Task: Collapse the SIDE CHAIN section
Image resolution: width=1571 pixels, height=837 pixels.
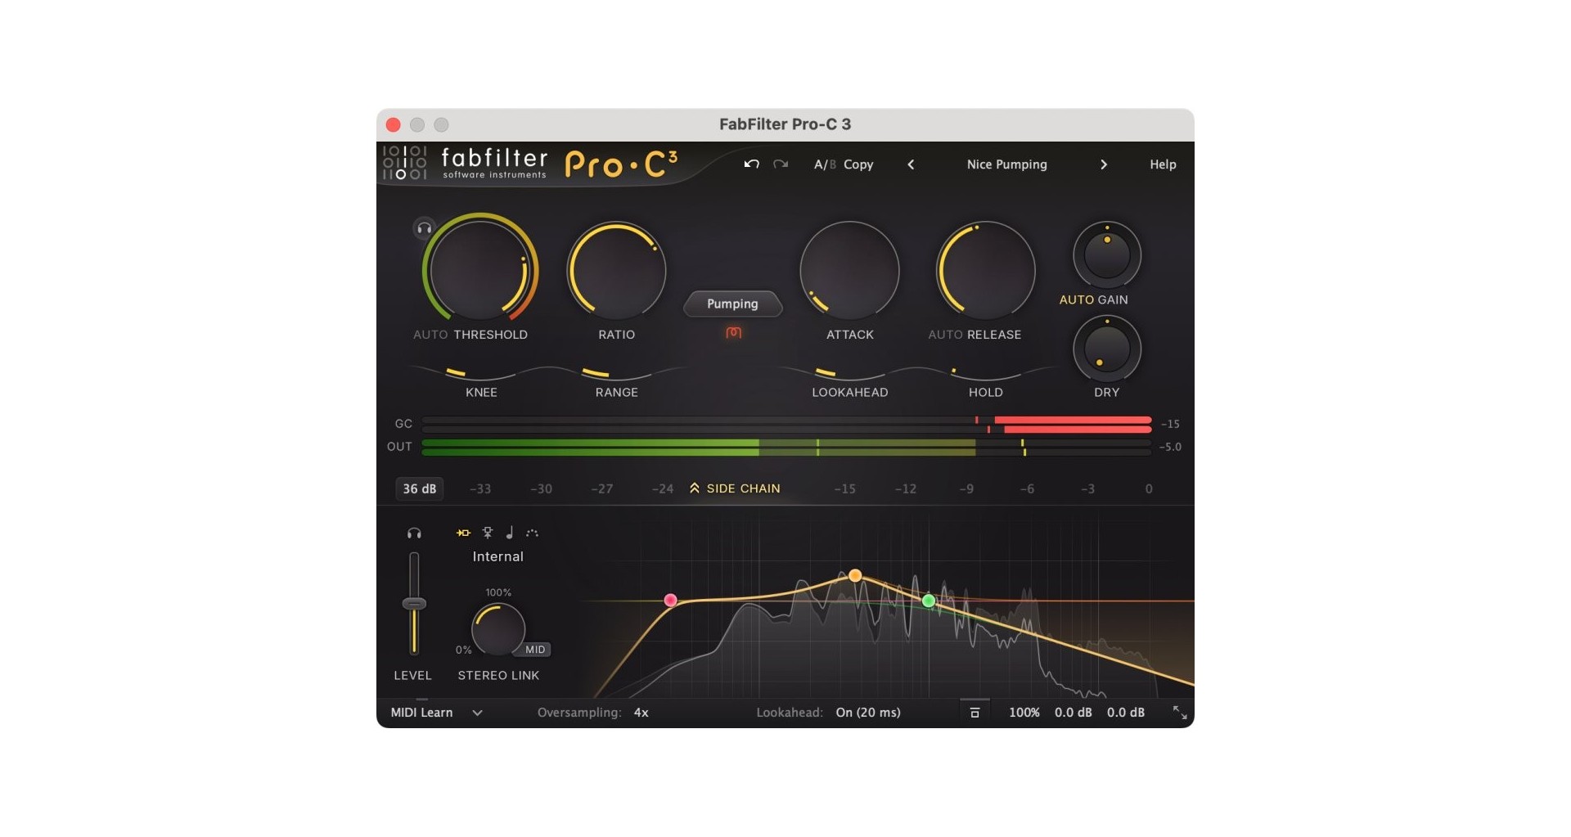Action: 735,488
